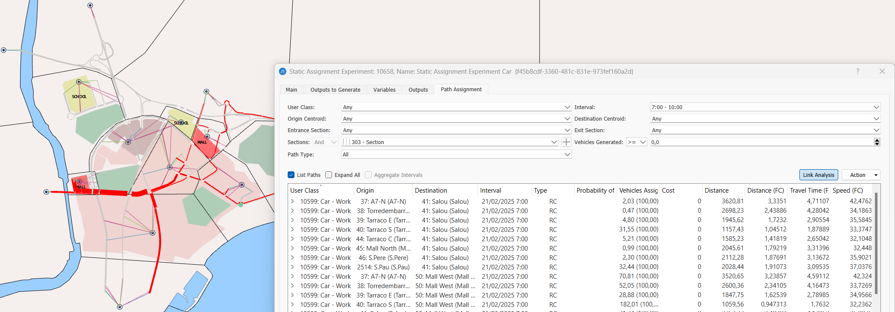Viewport: 895px width, 312px height.
Task: Tick the Aggregate Intervals checkbox
Action: [x=368, y=175]
